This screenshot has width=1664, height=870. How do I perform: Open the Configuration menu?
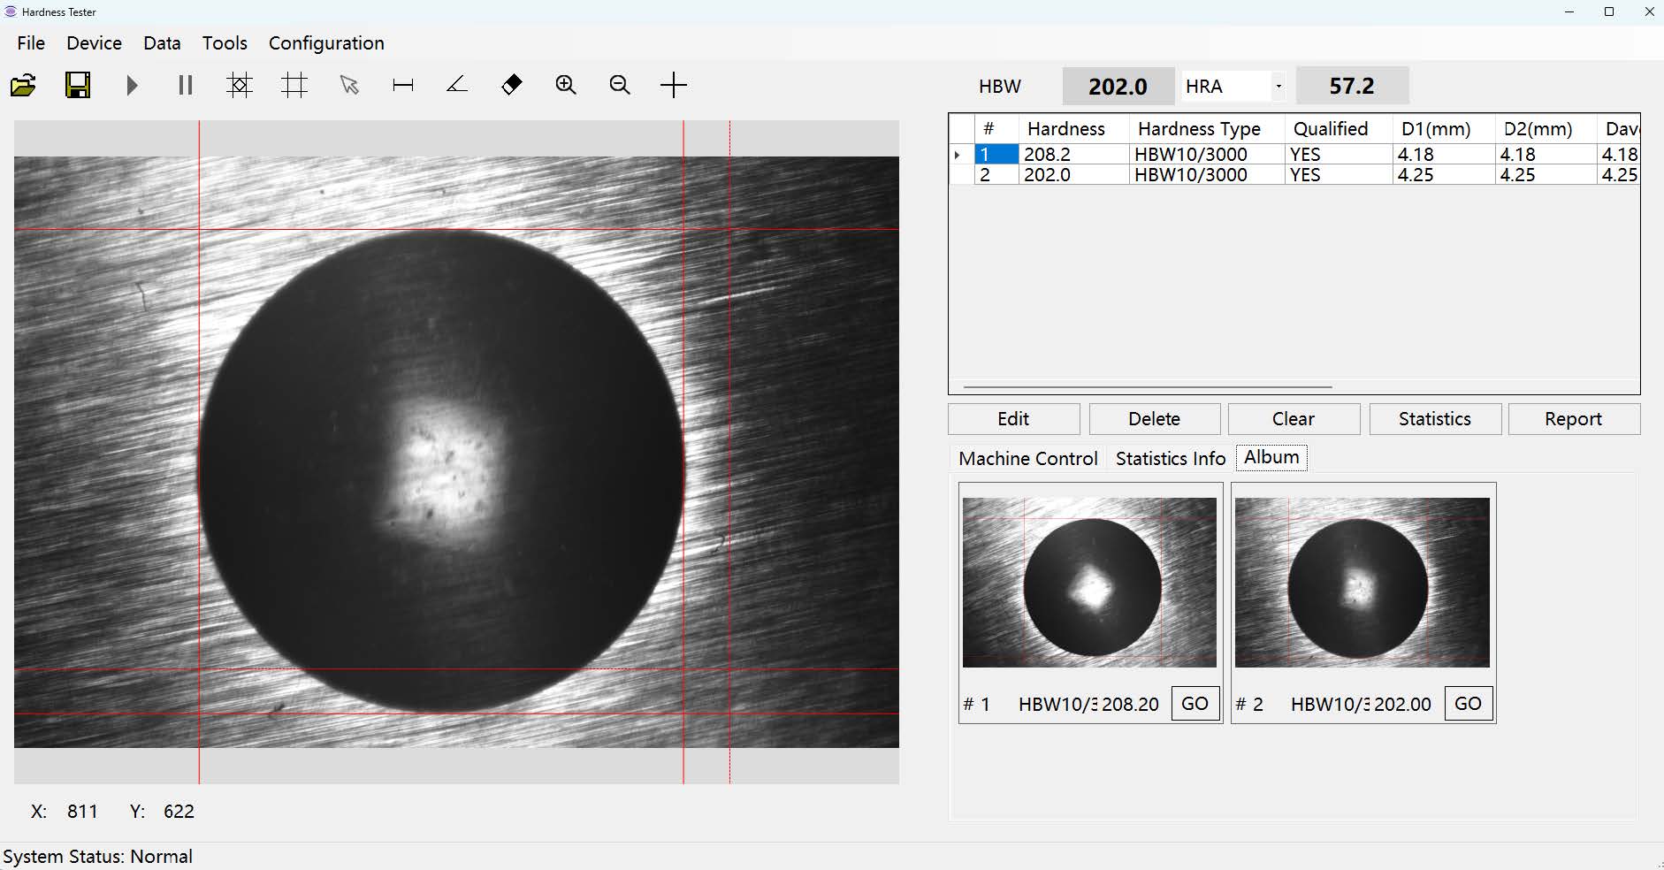(x=326, y=43)
